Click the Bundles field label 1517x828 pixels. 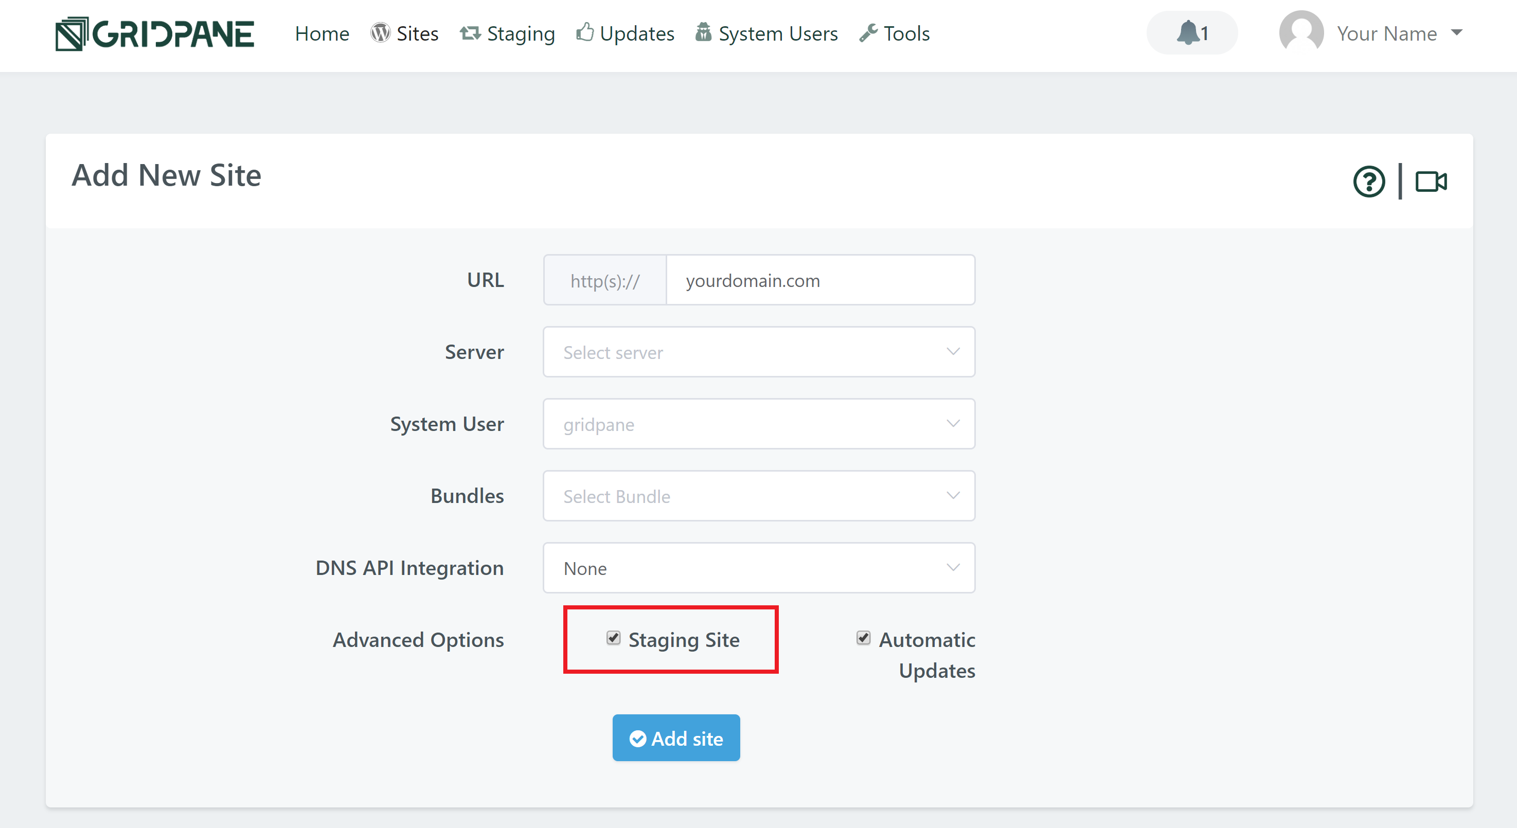point(468,496)
